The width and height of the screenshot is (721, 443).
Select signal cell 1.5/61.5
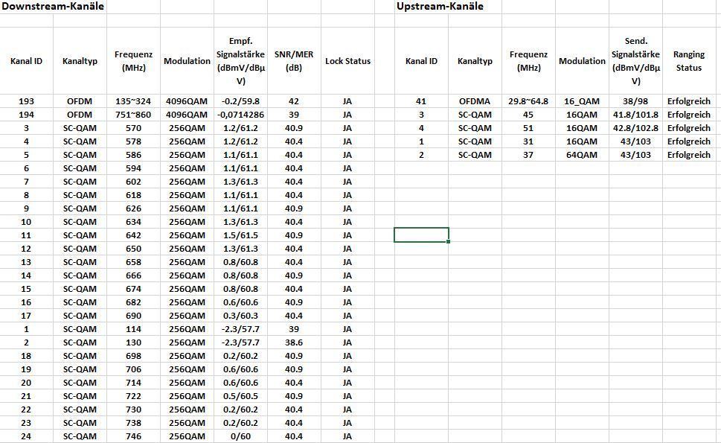[x=240, y=235]
